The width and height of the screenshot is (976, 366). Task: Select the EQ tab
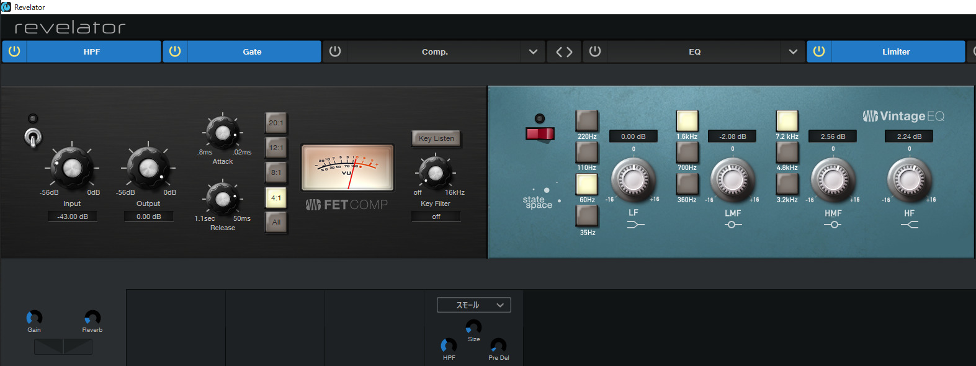tap(695, 51)
